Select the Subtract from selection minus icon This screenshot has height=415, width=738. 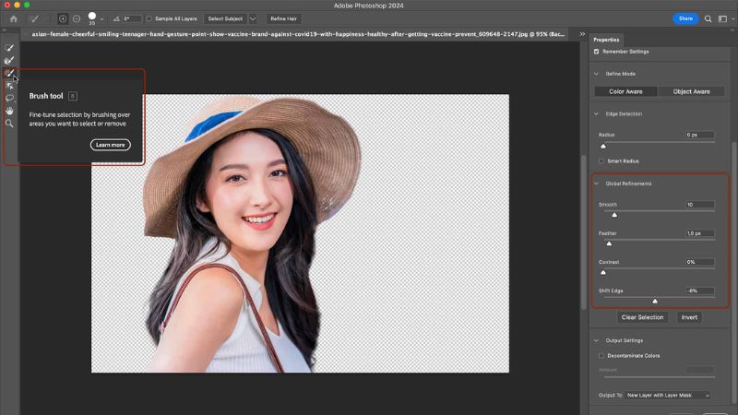[x=77, y=18]
